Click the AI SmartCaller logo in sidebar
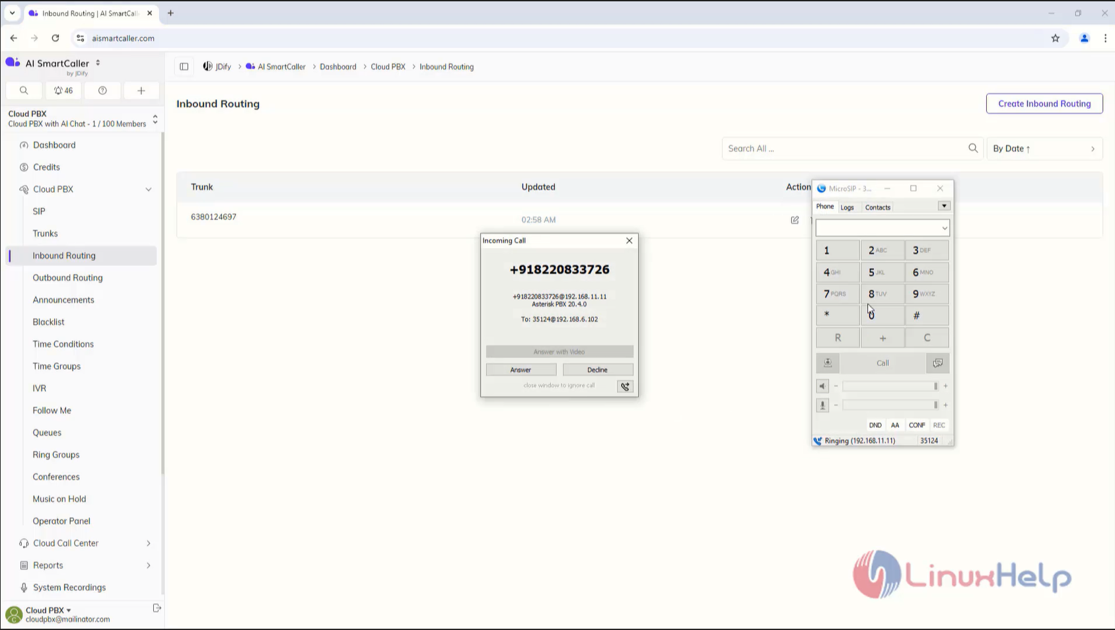1115x630 pixels. 13,63
